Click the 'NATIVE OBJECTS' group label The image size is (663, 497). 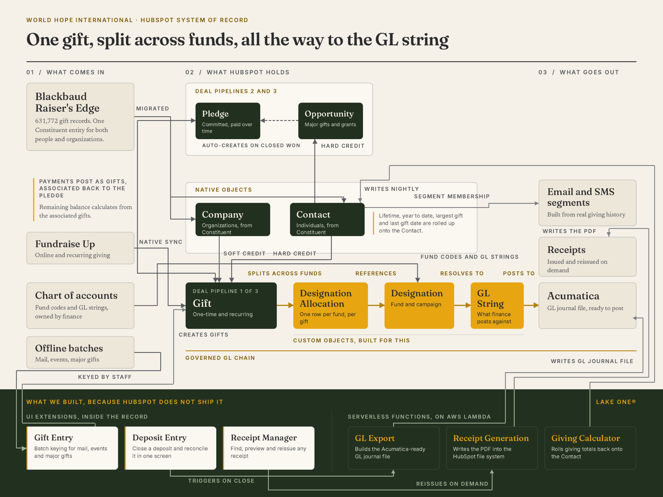tap(223, 190)
